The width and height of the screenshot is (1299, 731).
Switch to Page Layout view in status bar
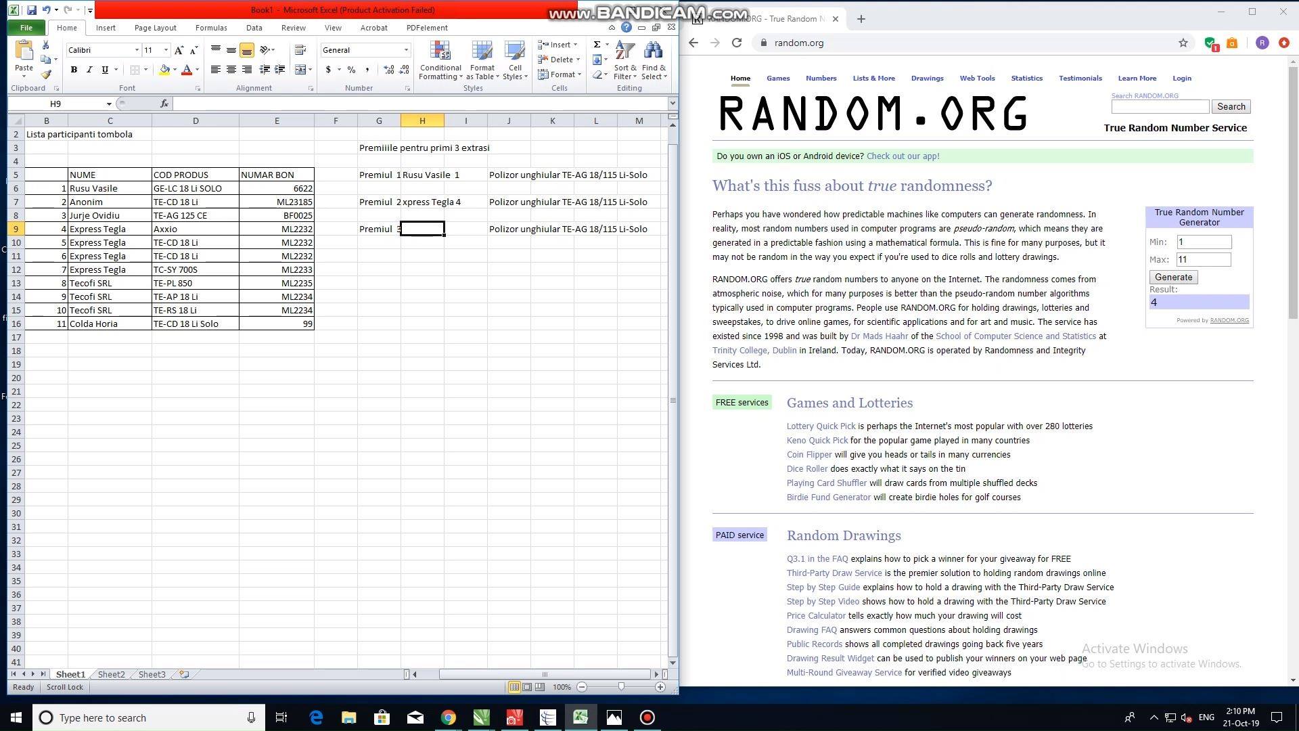click(x=527, y=687)
